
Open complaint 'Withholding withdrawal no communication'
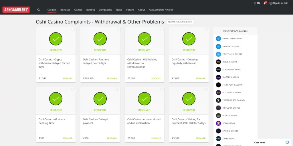point(142,63)
